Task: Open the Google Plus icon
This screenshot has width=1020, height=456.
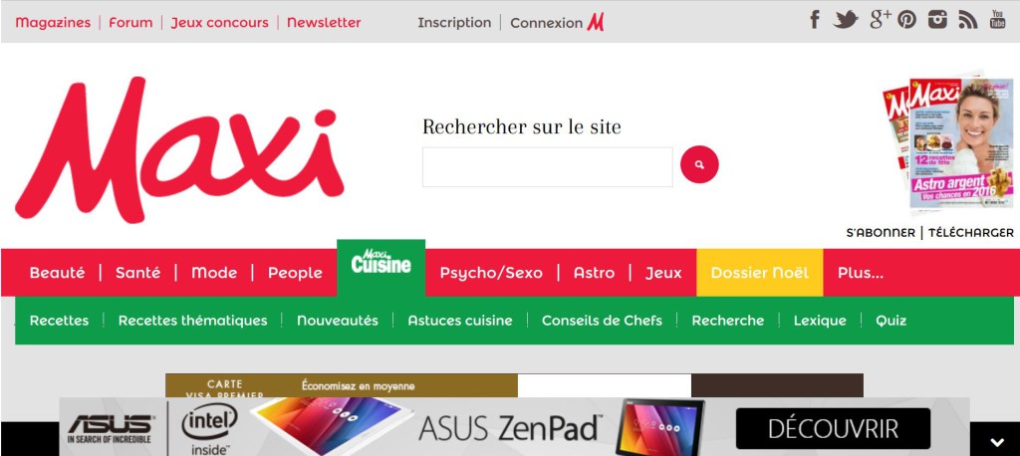Action: click(881, 20)
